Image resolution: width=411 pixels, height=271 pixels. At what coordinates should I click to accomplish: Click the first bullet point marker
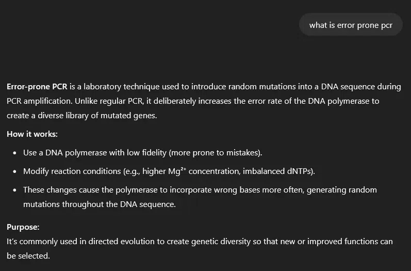14,153
